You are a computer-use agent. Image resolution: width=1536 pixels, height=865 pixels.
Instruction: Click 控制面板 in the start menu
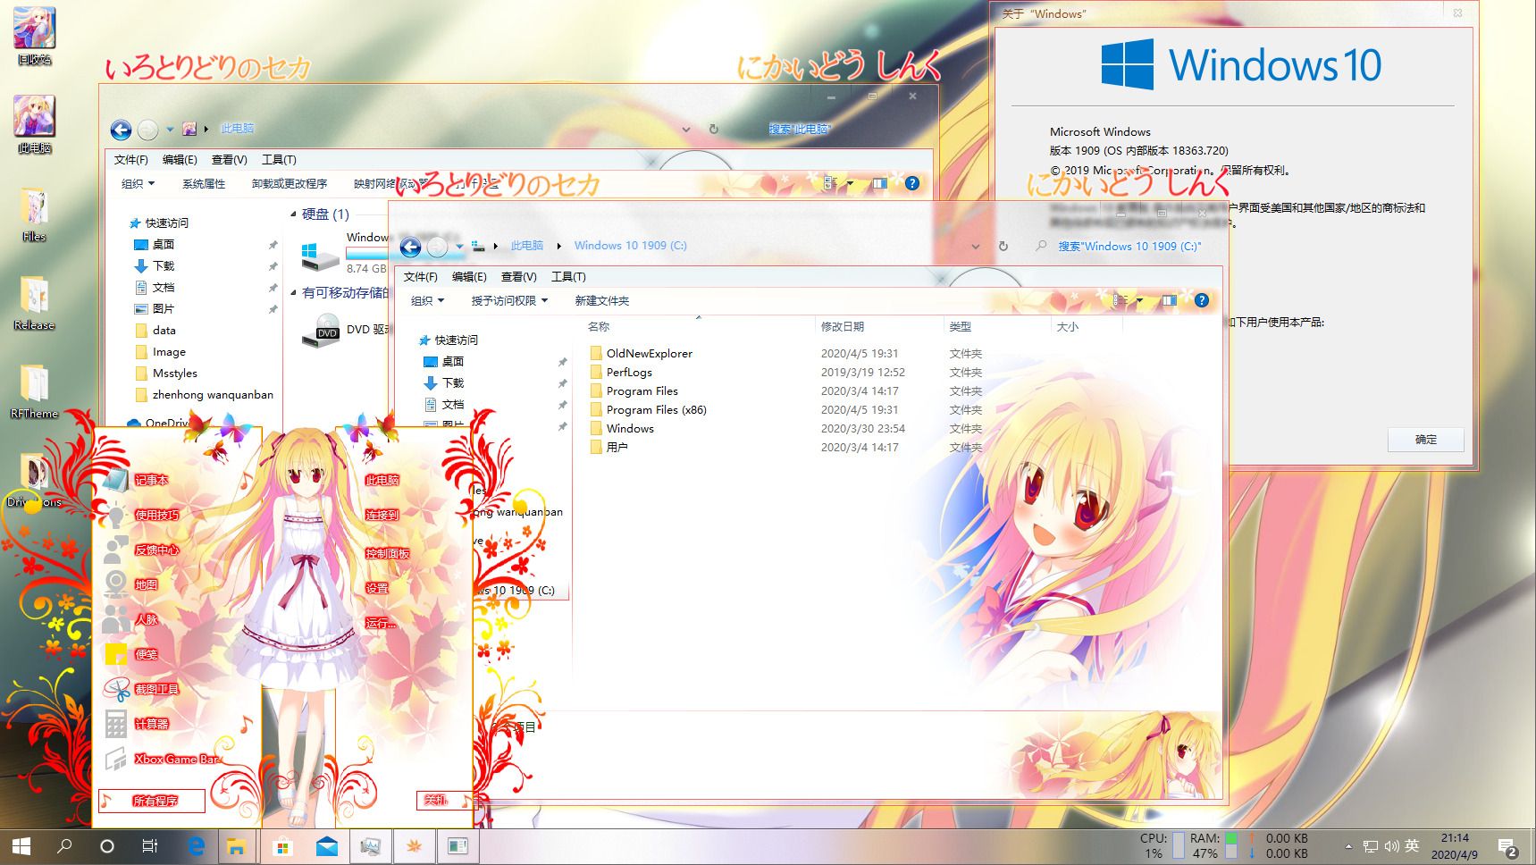point(387,553)
